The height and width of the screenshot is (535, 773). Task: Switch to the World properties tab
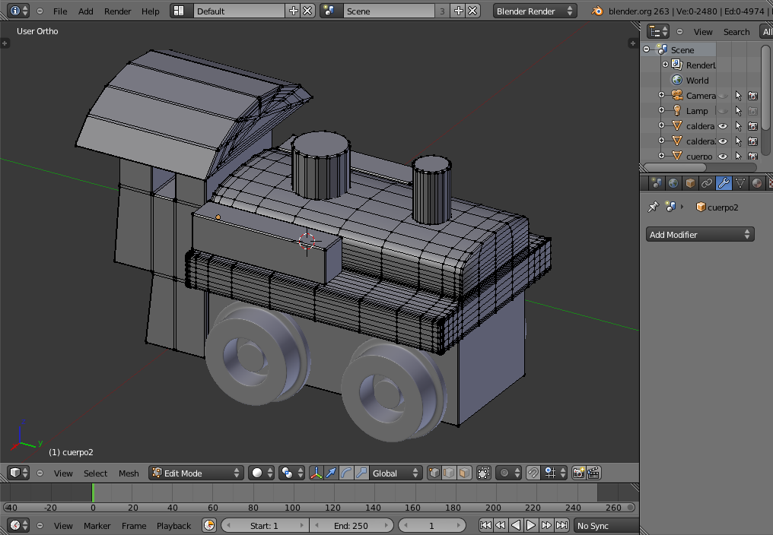click(x=673, y=183)
